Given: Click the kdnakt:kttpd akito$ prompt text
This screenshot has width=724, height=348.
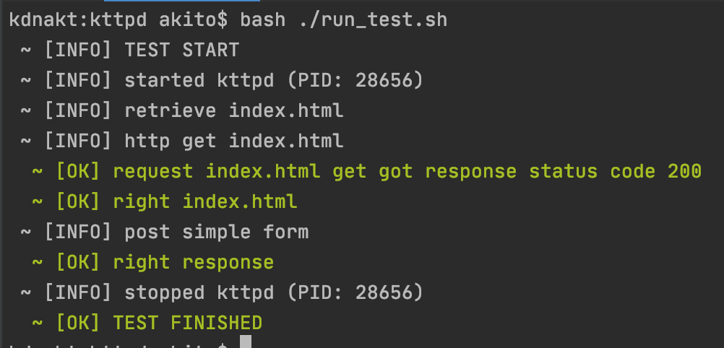Looking at the screenshot, I should click(118, 20).
